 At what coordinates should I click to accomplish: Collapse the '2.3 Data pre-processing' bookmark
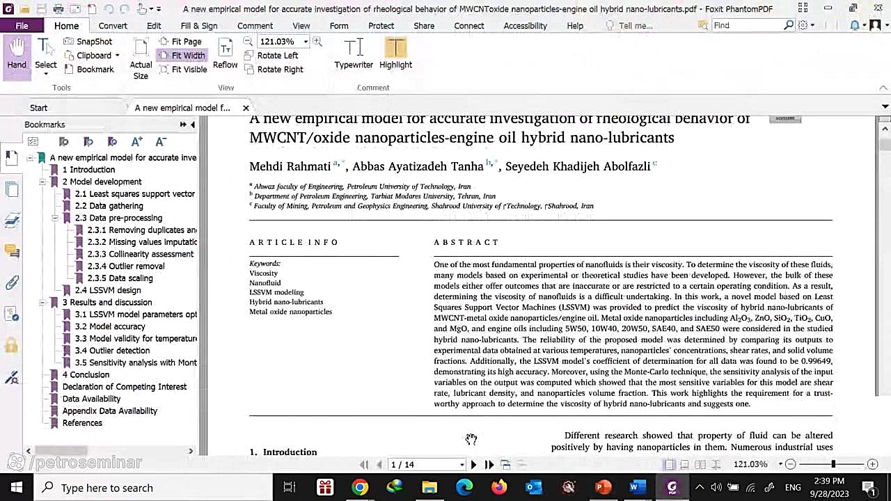point(55,218)
